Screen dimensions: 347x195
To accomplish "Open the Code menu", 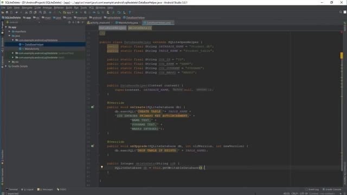I will [x=37, y=8].
